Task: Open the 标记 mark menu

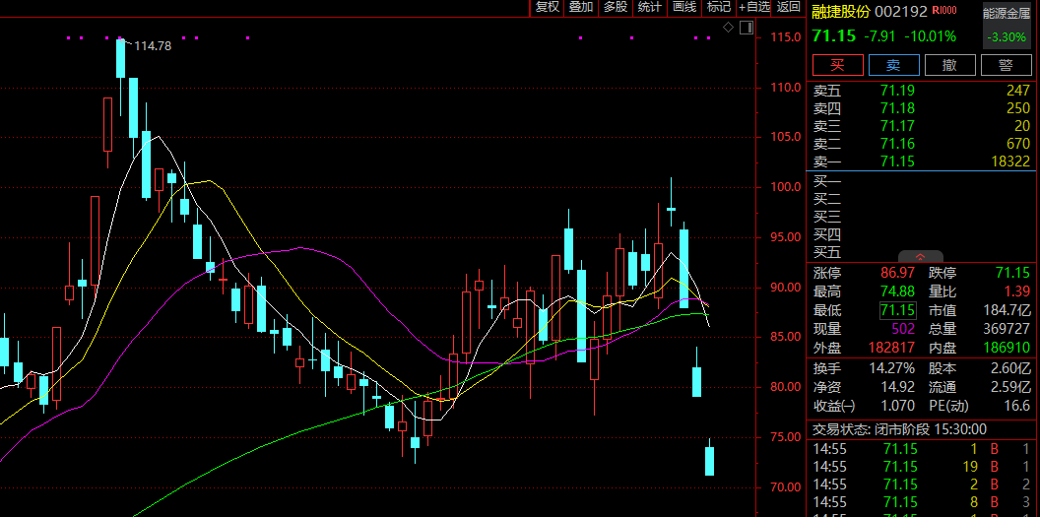Action: point(719,7)
